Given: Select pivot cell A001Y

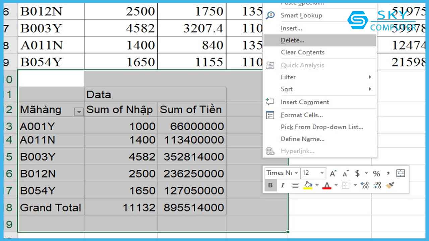Looking at the screenshot, I should [x=51, y=126].
